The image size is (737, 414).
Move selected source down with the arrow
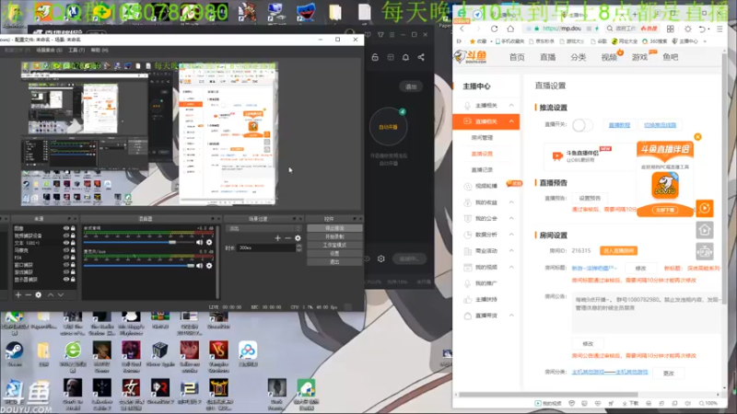(x=61, y=294)
